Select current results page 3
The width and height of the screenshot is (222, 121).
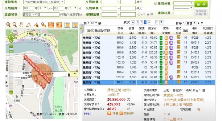click(145, 22)
